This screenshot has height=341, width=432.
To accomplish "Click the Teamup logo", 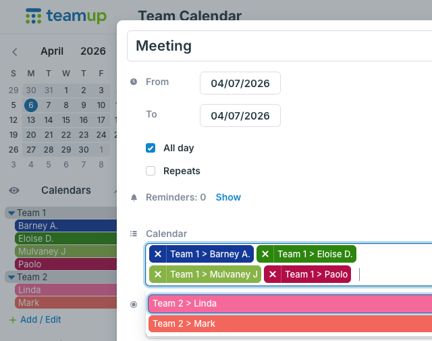I will pos(65,16).
